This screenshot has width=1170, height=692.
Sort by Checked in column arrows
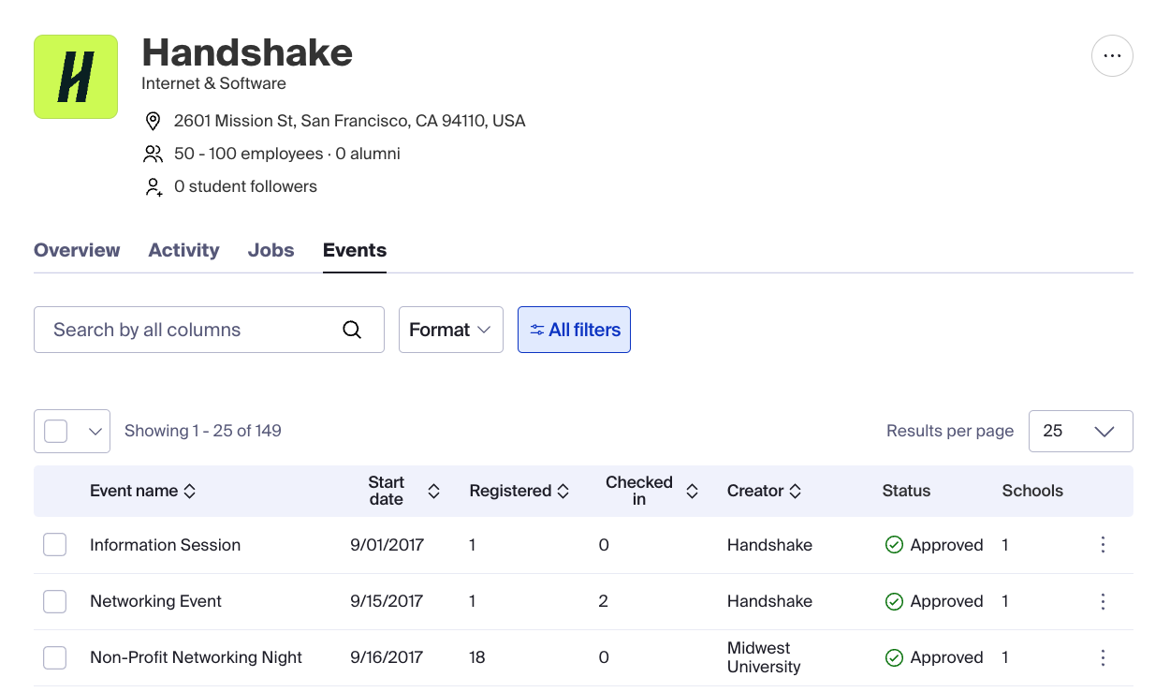coord(692,491)
